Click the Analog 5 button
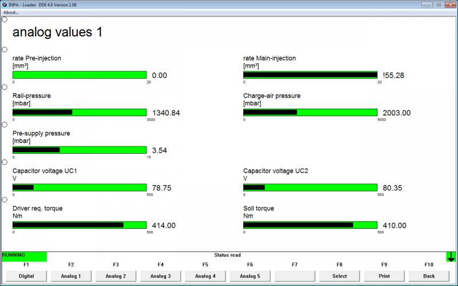The image size is (458, 286). click(250, 276)
